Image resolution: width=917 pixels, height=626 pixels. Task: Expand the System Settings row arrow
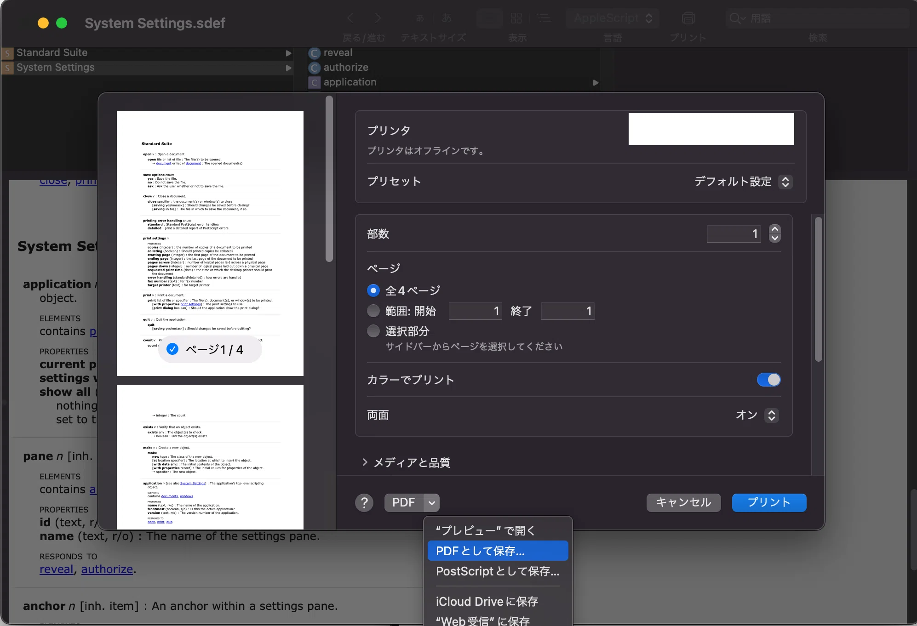pyautogui.click(x=288, y=68)
